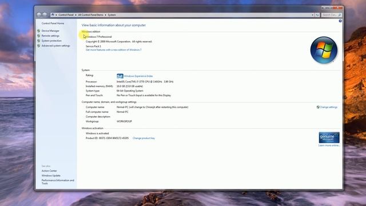
Task: Open Windows Update from See also
Action: (x=51, y=176)
